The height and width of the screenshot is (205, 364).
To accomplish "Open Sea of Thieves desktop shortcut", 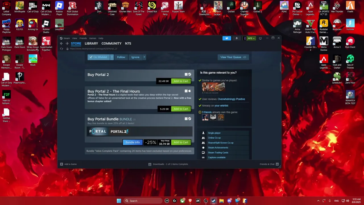I will coord(350,62).
